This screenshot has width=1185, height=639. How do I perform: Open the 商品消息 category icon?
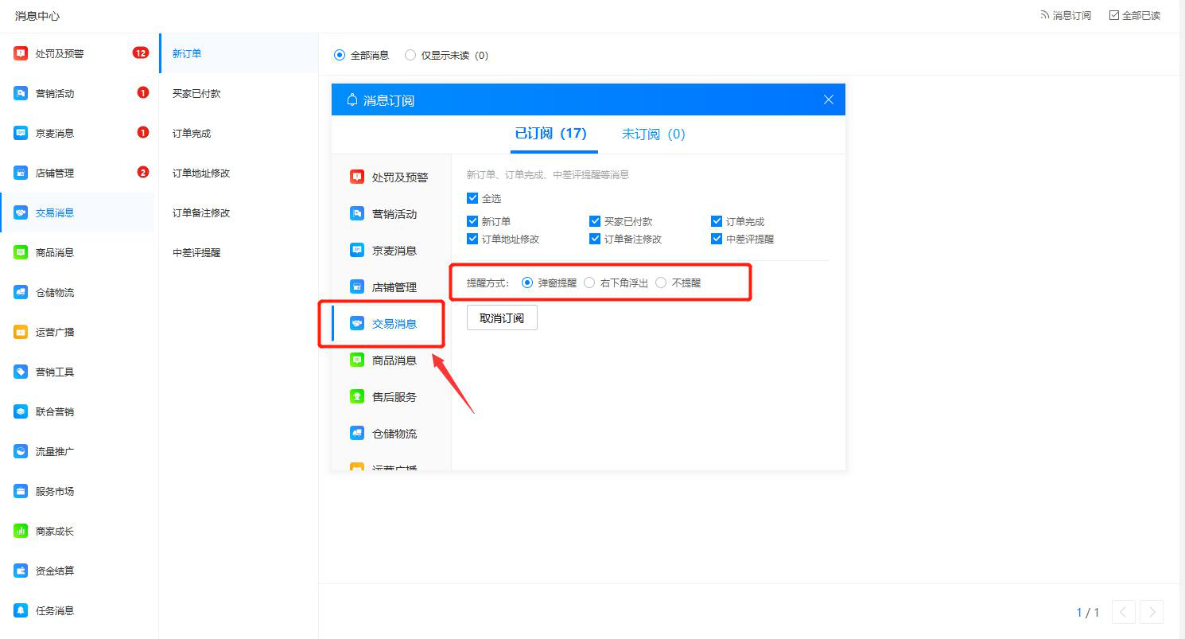pos(19,251)
